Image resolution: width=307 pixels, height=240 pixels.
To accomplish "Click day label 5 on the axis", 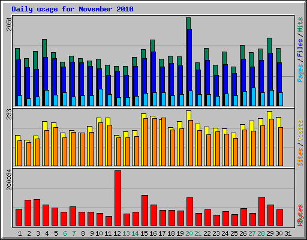I will [56, 233].
